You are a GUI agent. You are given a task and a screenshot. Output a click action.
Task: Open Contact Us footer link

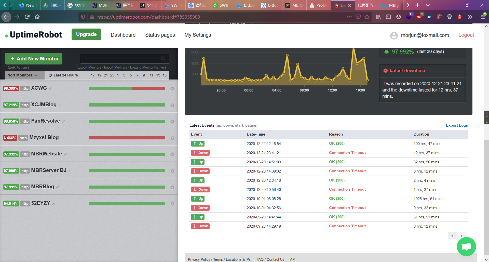click(x=275, y=259)
